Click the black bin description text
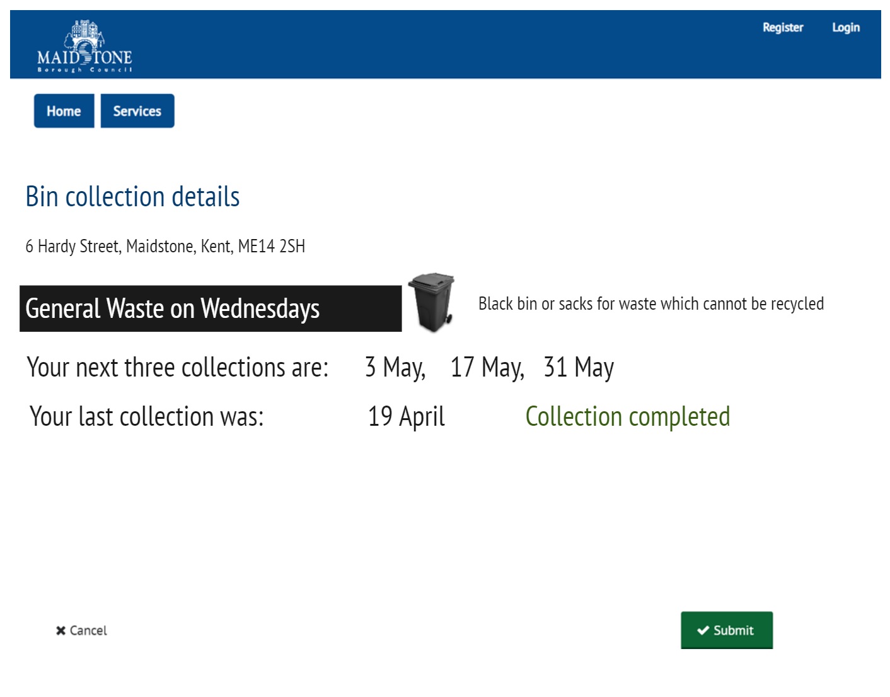 click(650, 304)
